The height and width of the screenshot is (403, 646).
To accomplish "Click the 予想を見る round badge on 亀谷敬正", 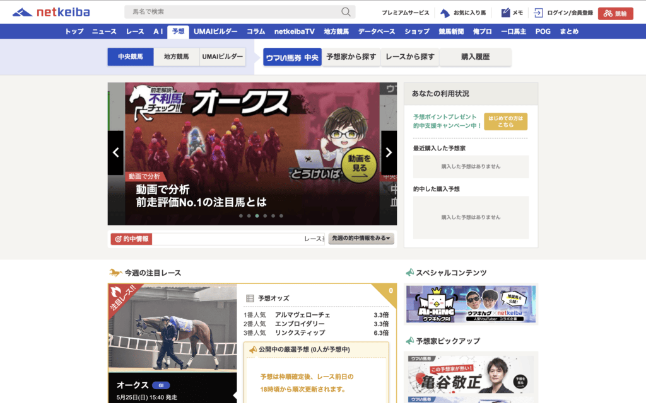I will click(x=520, y=381).
